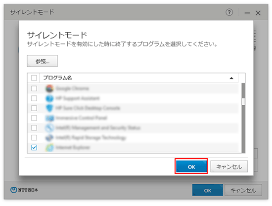Image resolution: width=272 pixels, height=206 pixels.
Task: Click the dialog's キャンセル button
Action: click(229, 166)
